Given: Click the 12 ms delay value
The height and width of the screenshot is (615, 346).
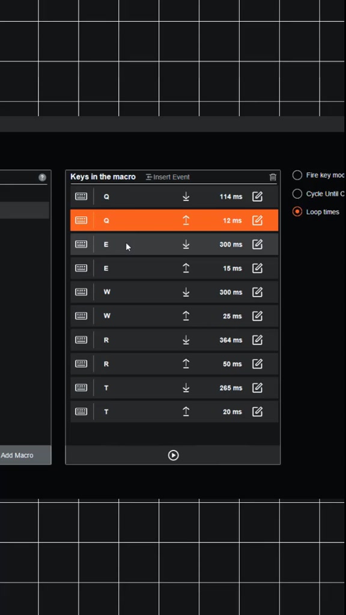Looking at the screenshot, I should click(232, 220).
